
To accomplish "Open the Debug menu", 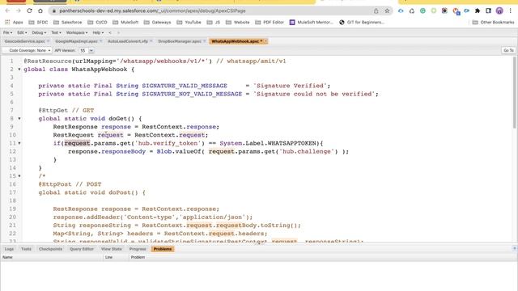I will click(39, 32).
